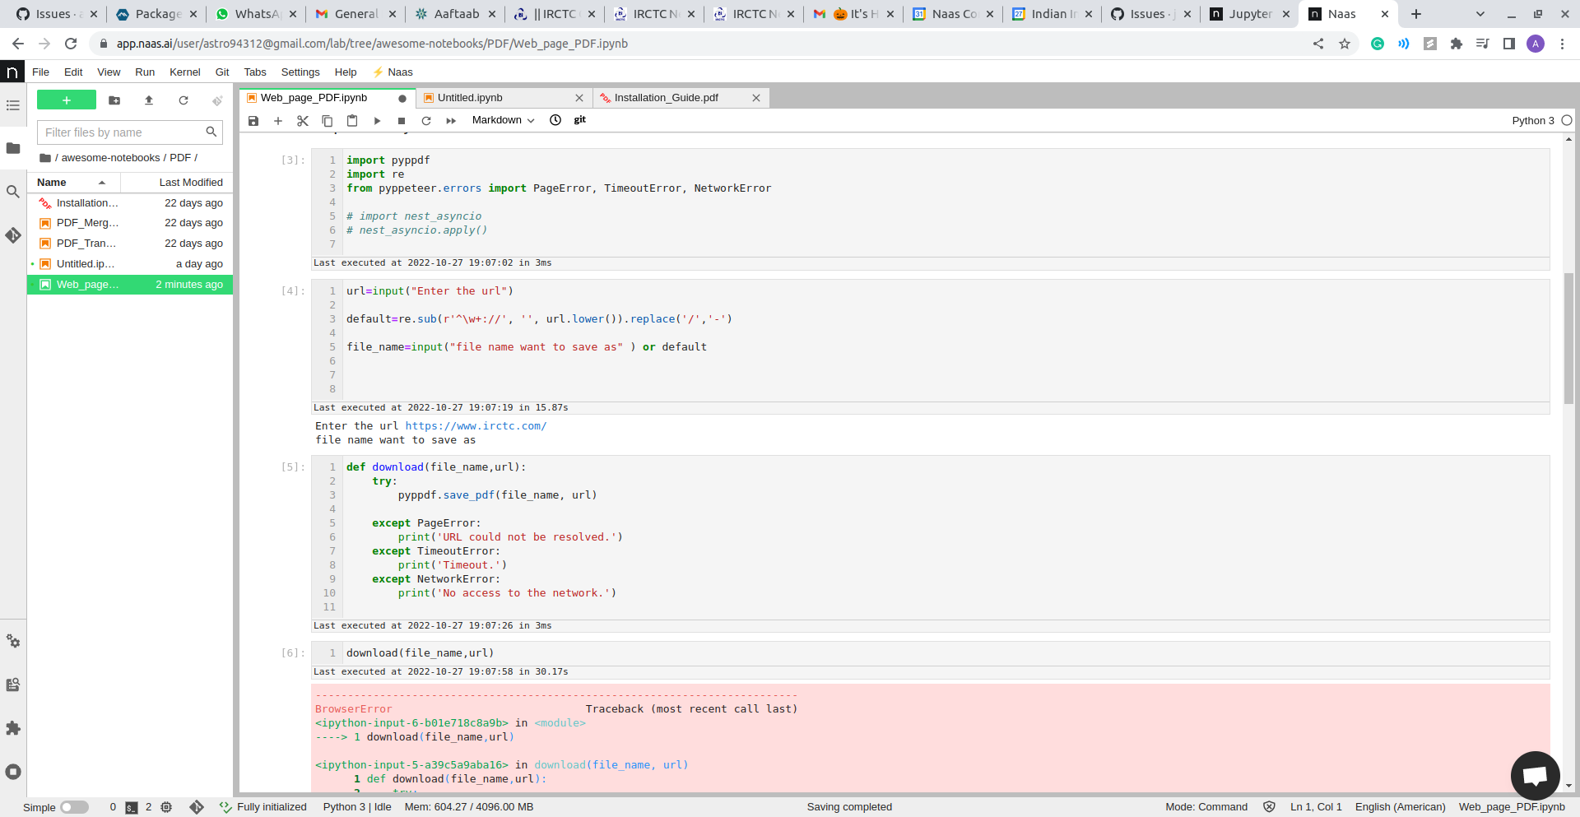Open the Markdown cell type dropdown
This screenshot has width=1580, height=817.
click(502, 119)
